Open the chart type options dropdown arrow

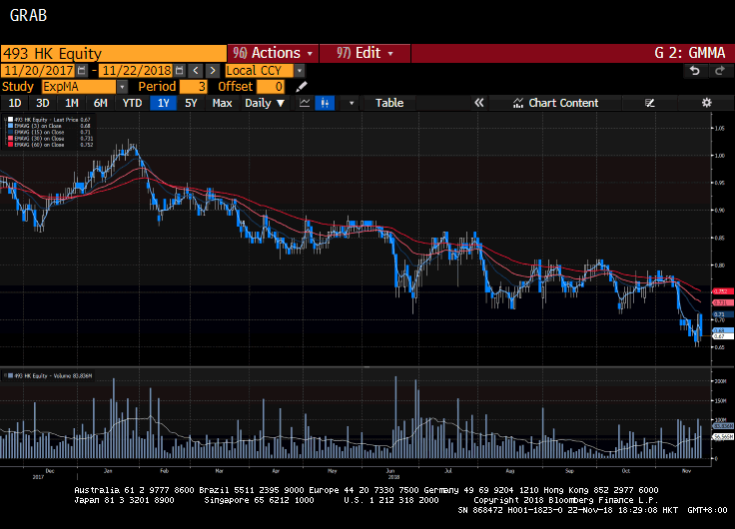[x=352, y=103]
